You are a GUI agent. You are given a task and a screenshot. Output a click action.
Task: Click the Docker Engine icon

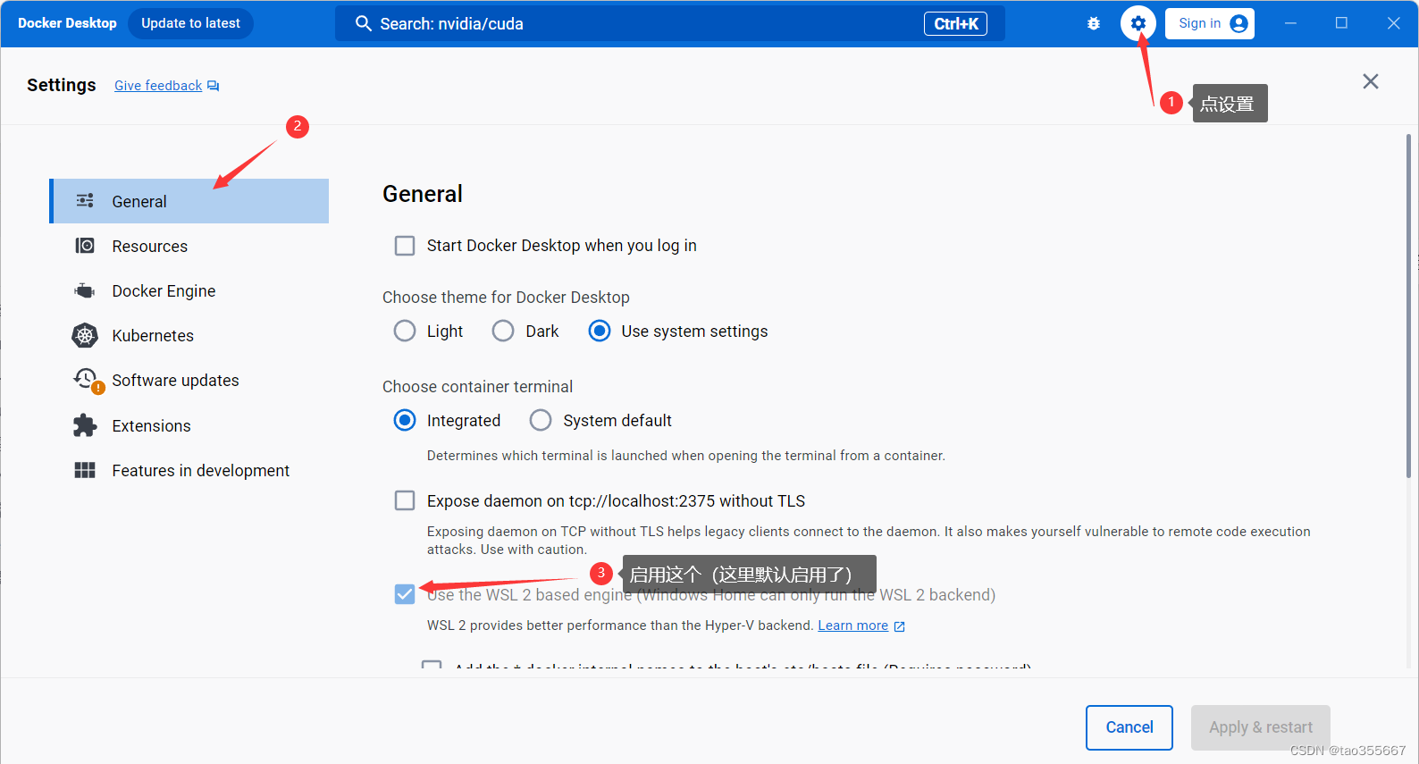[x=85, y=290]
